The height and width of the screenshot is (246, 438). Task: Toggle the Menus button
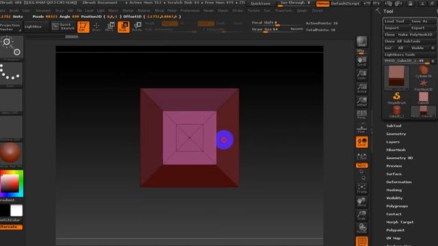click(322, 3)
